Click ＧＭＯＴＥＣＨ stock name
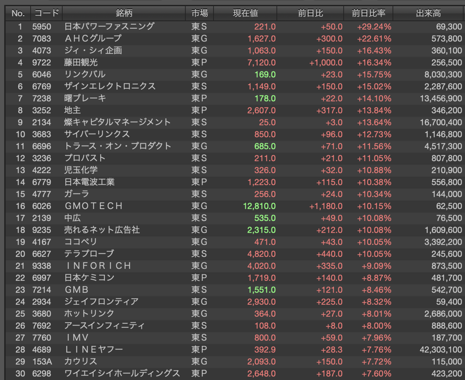The image size is (465, 380). tap(93, 206)
